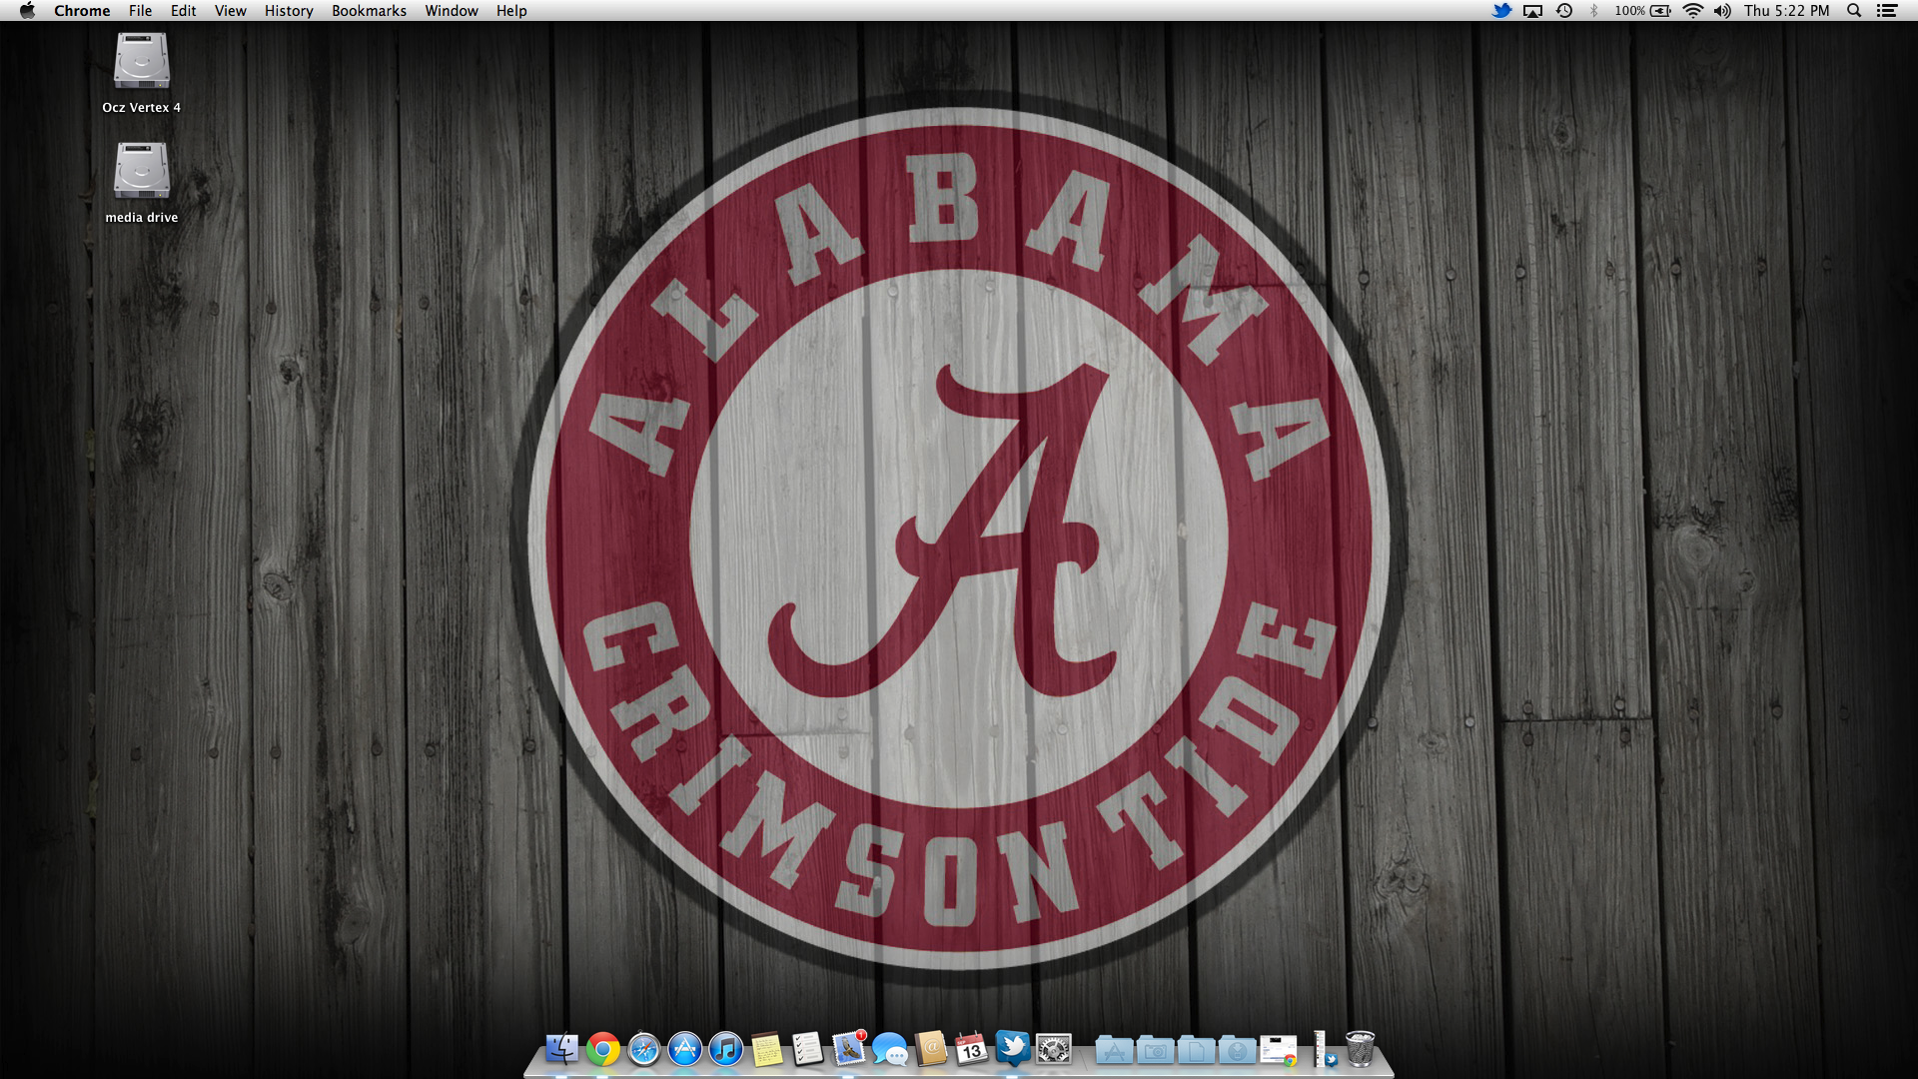Viewport: 1918px width, 1079px height.
Task: Open Spotlight search magnifier
Action: pos(1854,11)
